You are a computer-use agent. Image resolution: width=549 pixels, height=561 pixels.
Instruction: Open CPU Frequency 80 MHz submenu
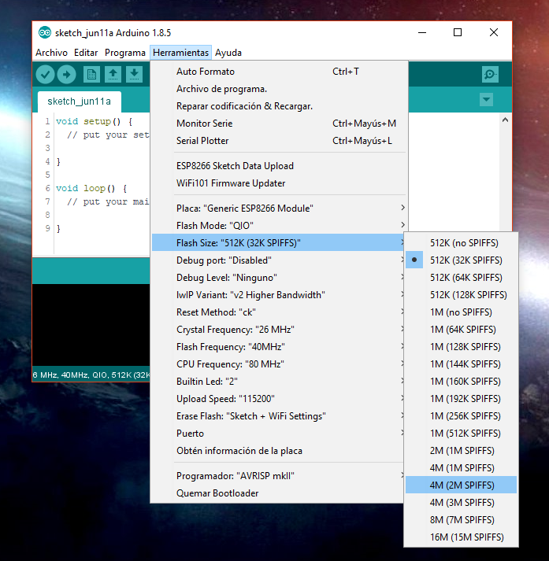point(278,364)
